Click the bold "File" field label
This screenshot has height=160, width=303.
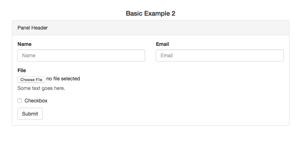point(22,70)
